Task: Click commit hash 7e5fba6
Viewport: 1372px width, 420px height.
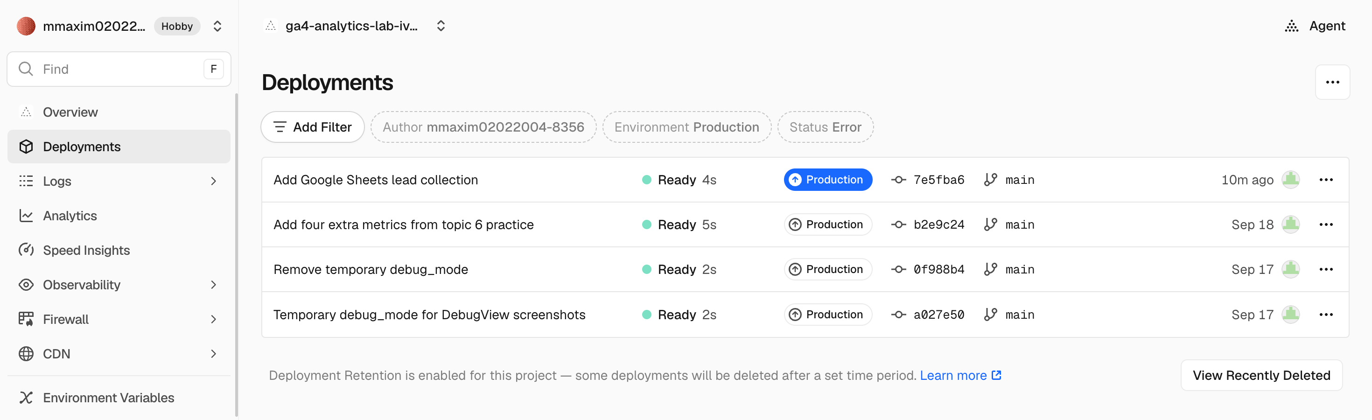Action: pos(938,180)
